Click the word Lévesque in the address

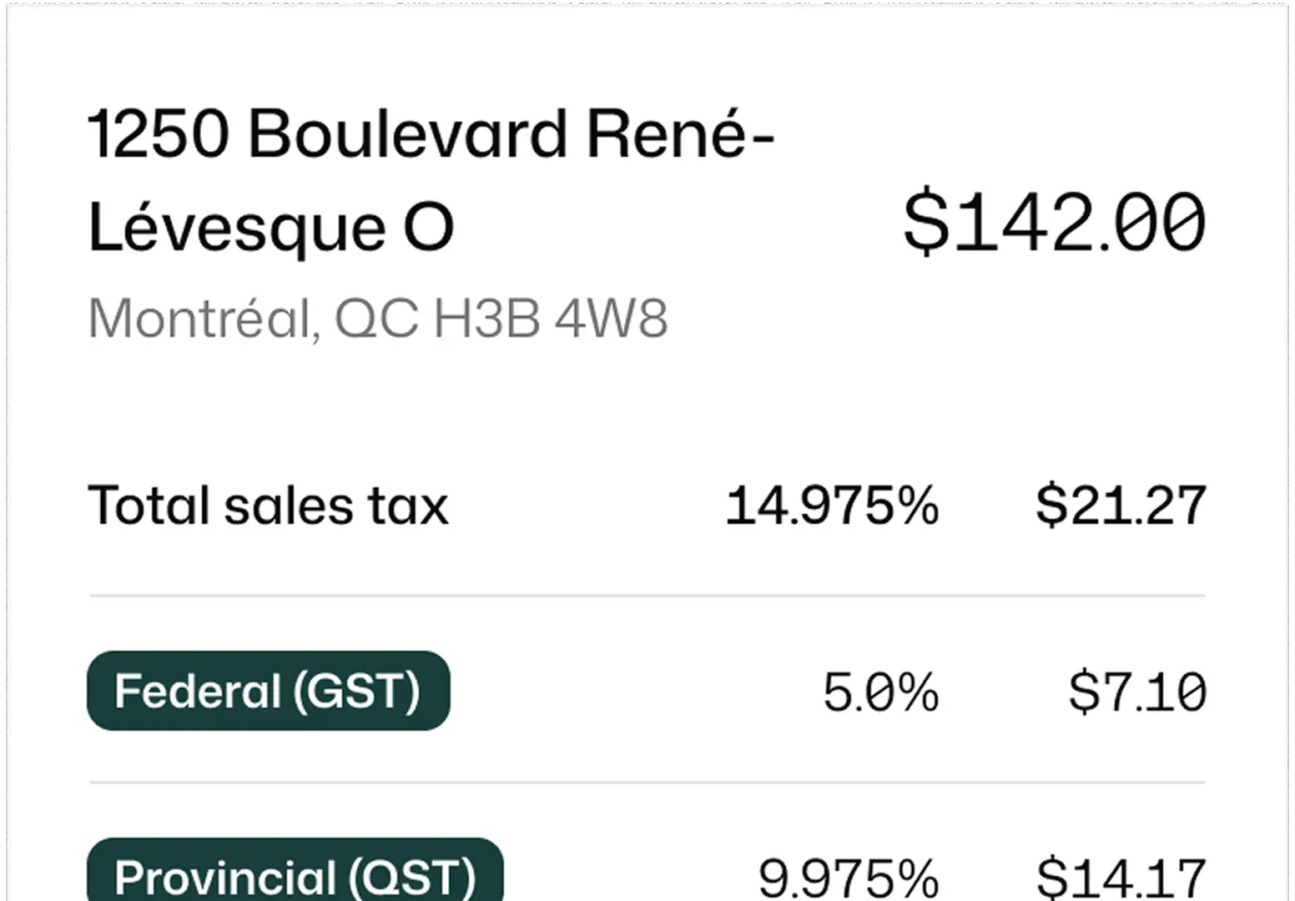[237, 228]
